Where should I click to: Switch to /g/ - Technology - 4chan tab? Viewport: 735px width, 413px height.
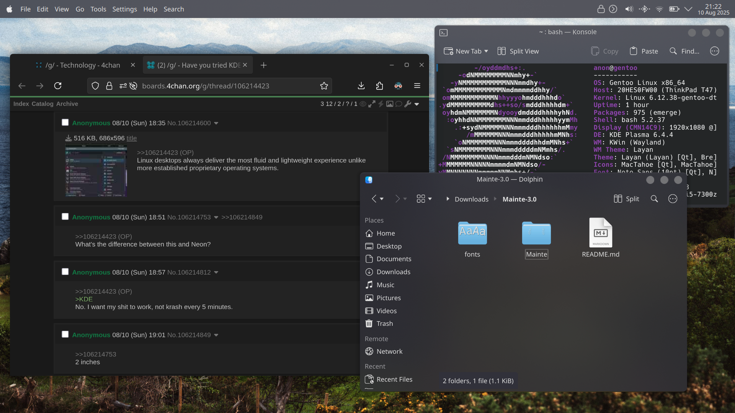tap(83, 65)
